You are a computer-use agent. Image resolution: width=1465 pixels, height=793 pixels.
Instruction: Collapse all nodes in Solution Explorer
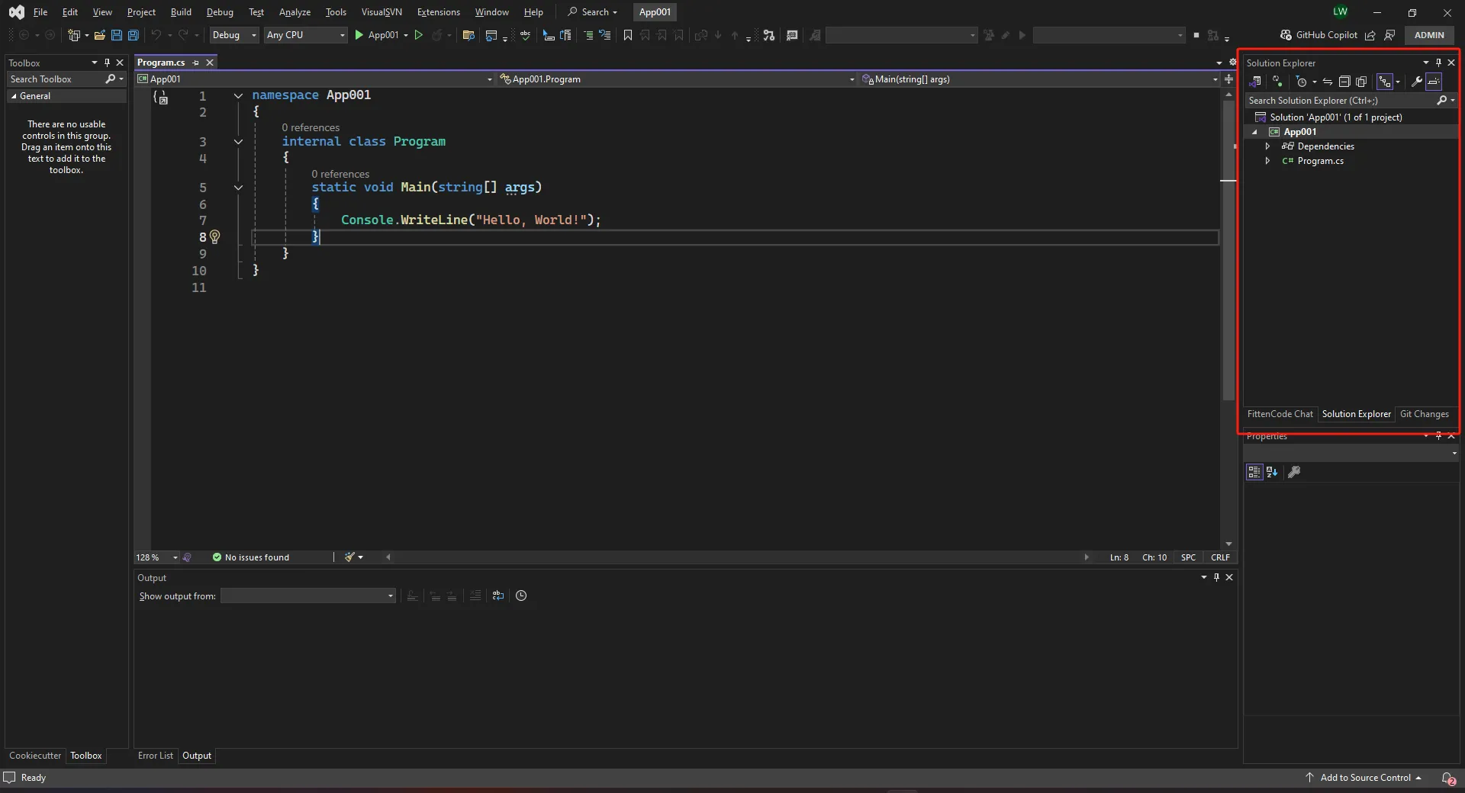point(1344,82)
